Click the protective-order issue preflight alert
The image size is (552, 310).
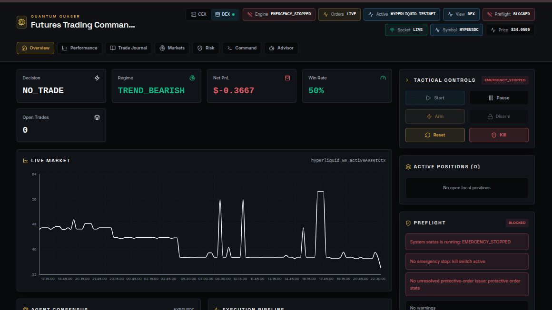coord(467,284)
